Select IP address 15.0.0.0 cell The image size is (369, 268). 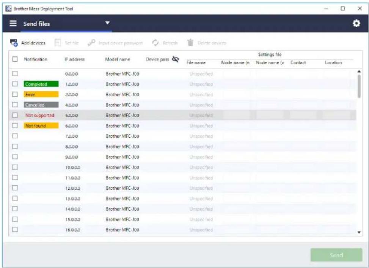coord(73,219)
